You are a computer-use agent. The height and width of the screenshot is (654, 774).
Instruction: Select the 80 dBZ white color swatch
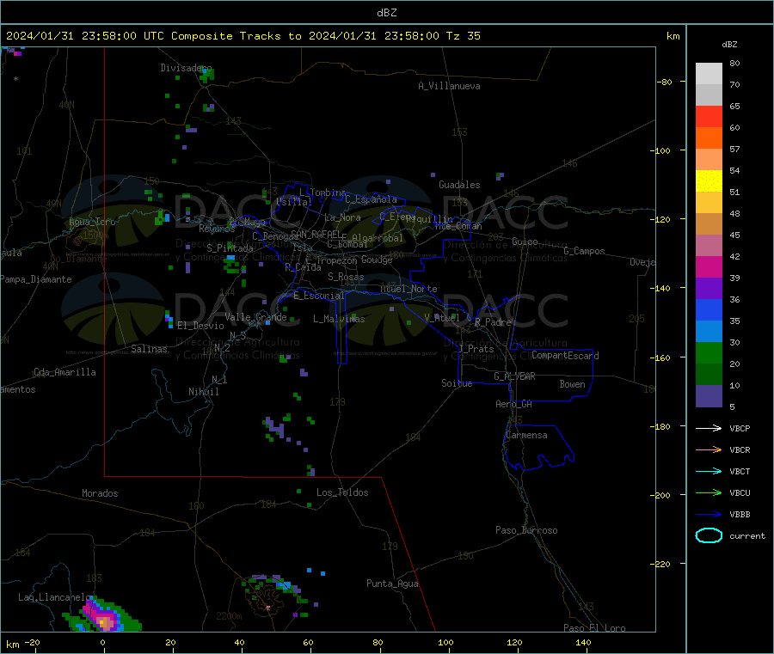[709, 74]
